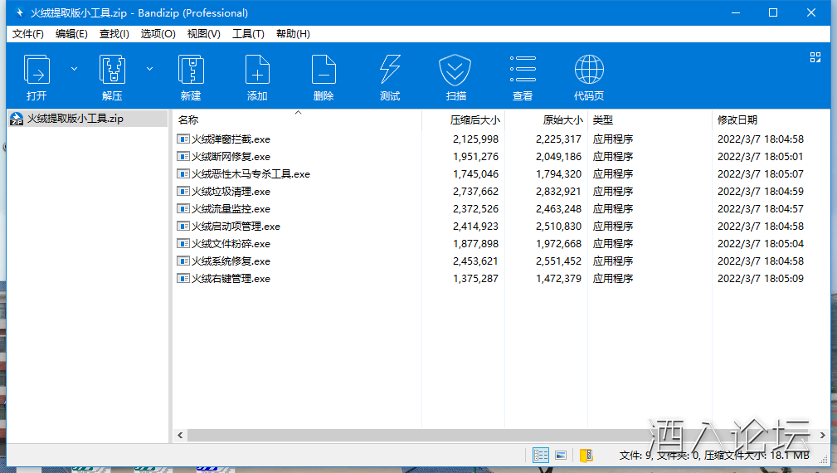Click the grid layout icon at toolbar right
Image resolution: width=837 pixels, height=473 pixels.
pos(815,57)
